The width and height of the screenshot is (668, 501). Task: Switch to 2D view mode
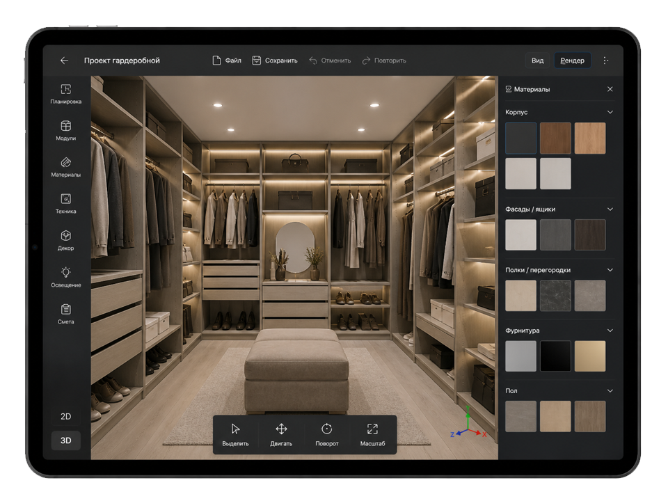[x=65, y=416]
